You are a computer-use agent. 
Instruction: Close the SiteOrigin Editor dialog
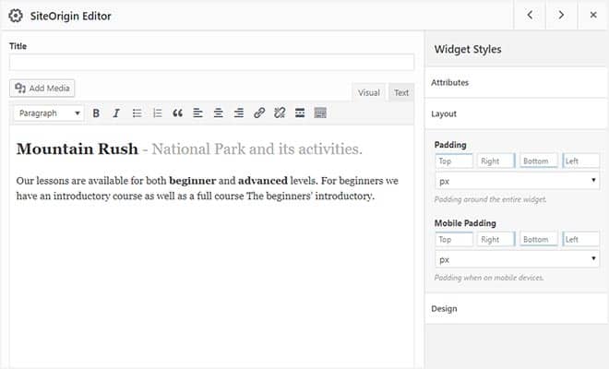593,15
